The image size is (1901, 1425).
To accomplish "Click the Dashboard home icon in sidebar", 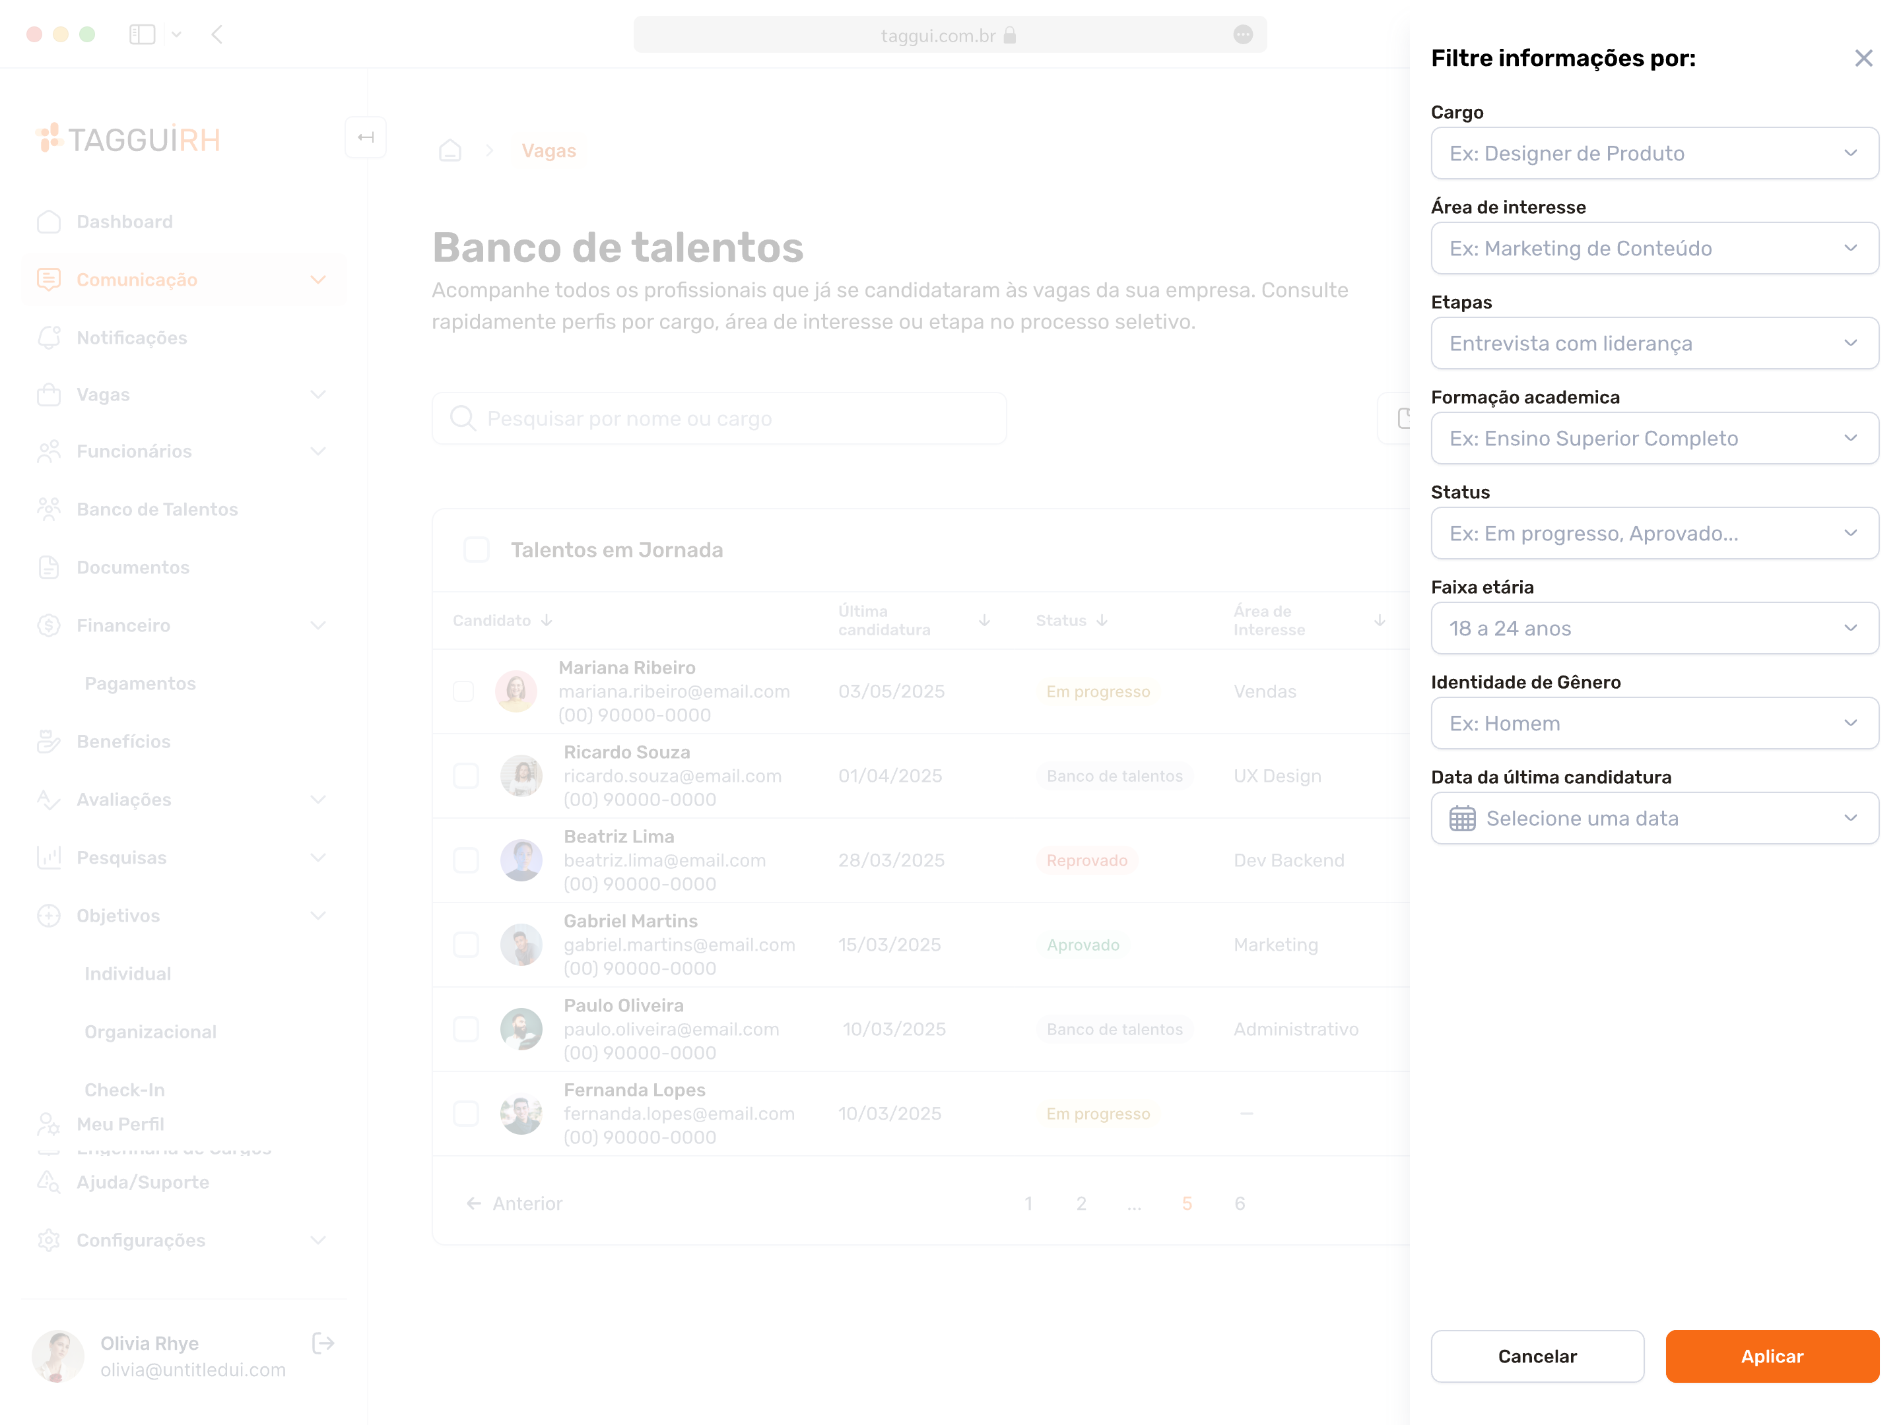I will click(49, 222).
